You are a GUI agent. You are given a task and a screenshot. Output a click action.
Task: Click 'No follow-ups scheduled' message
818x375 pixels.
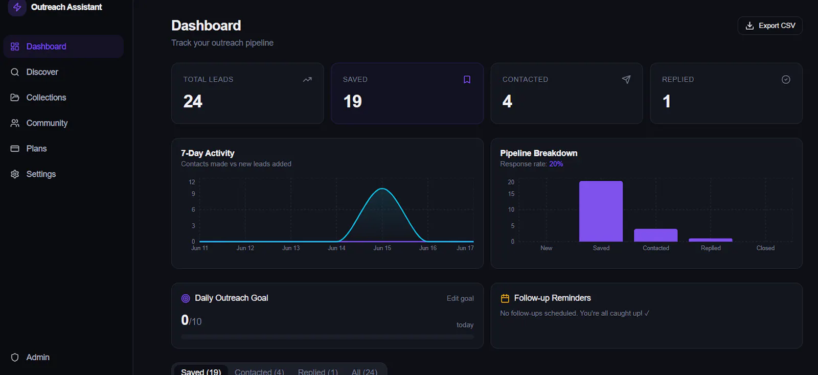(x=575, y=313)
